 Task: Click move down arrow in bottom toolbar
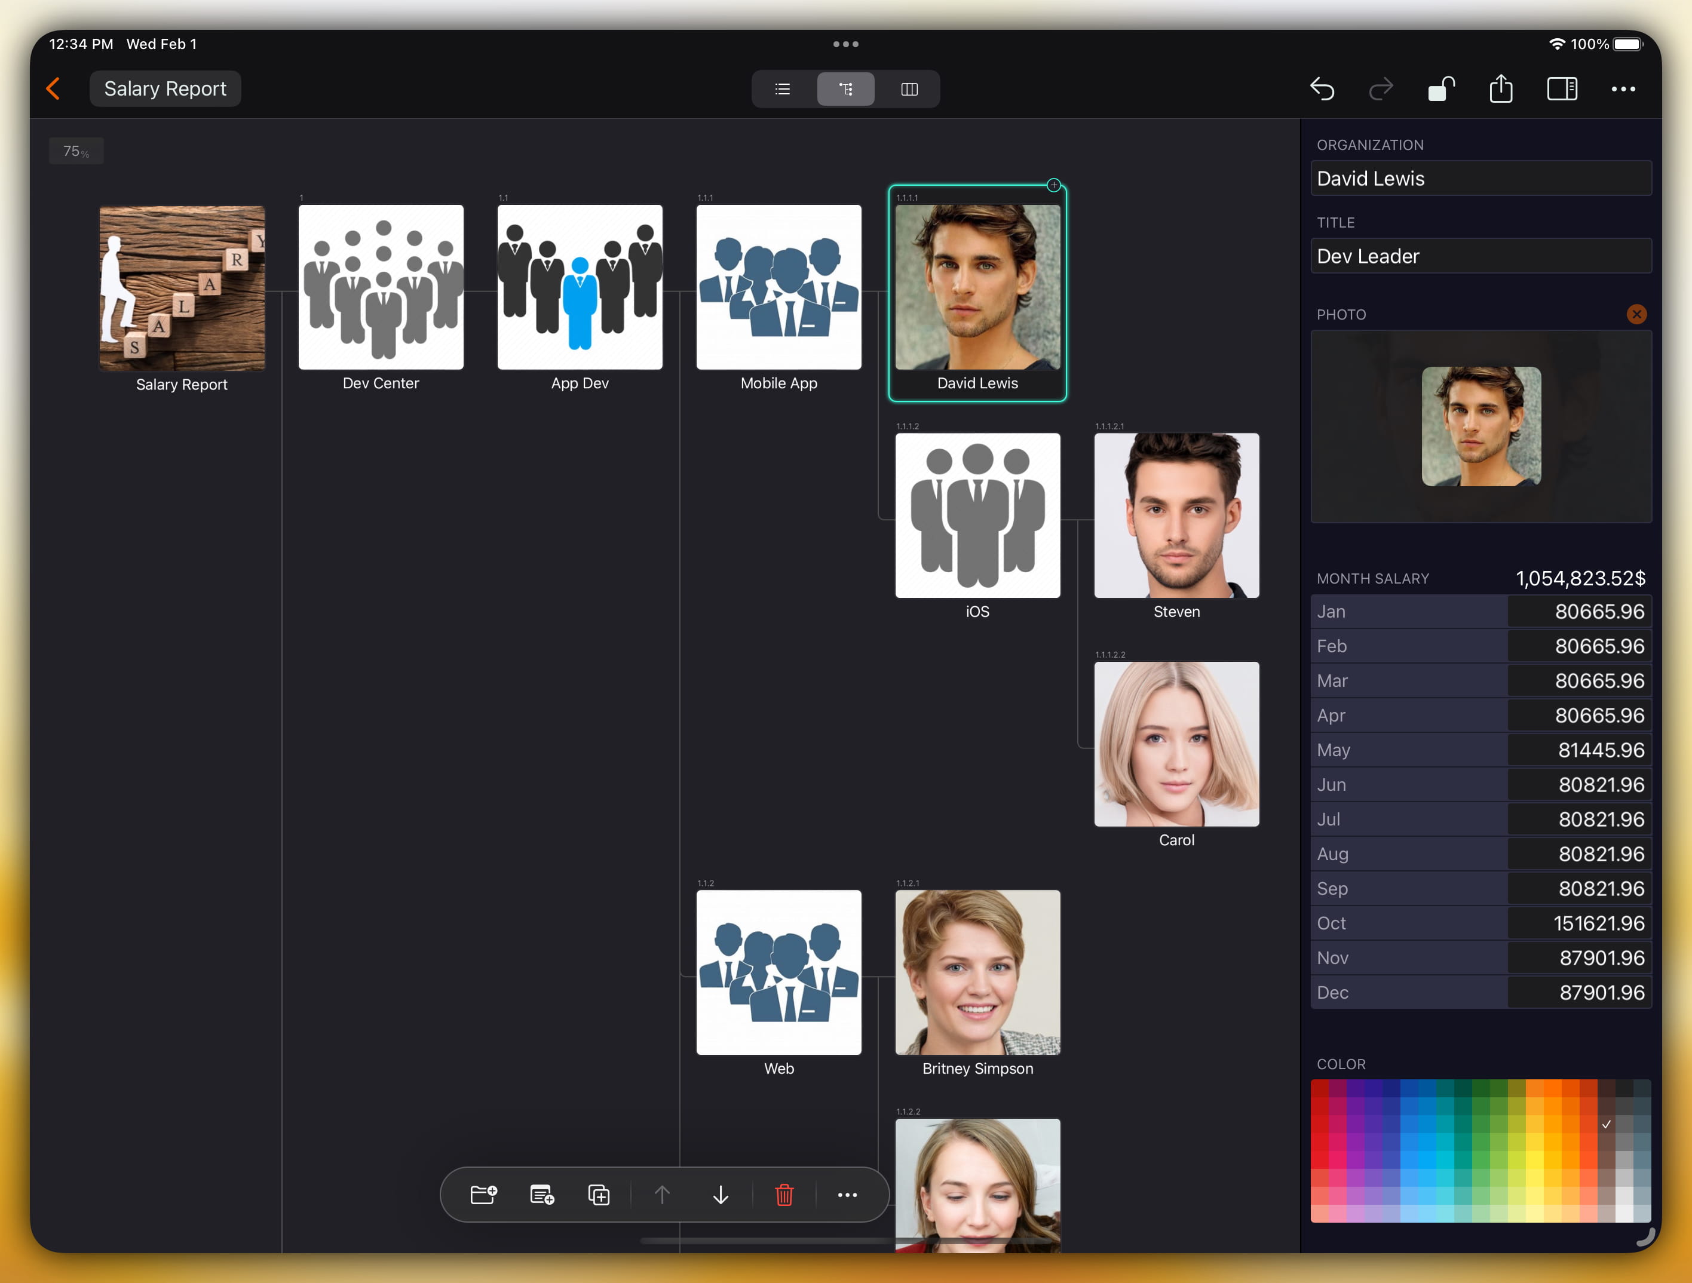point(721,1195)
